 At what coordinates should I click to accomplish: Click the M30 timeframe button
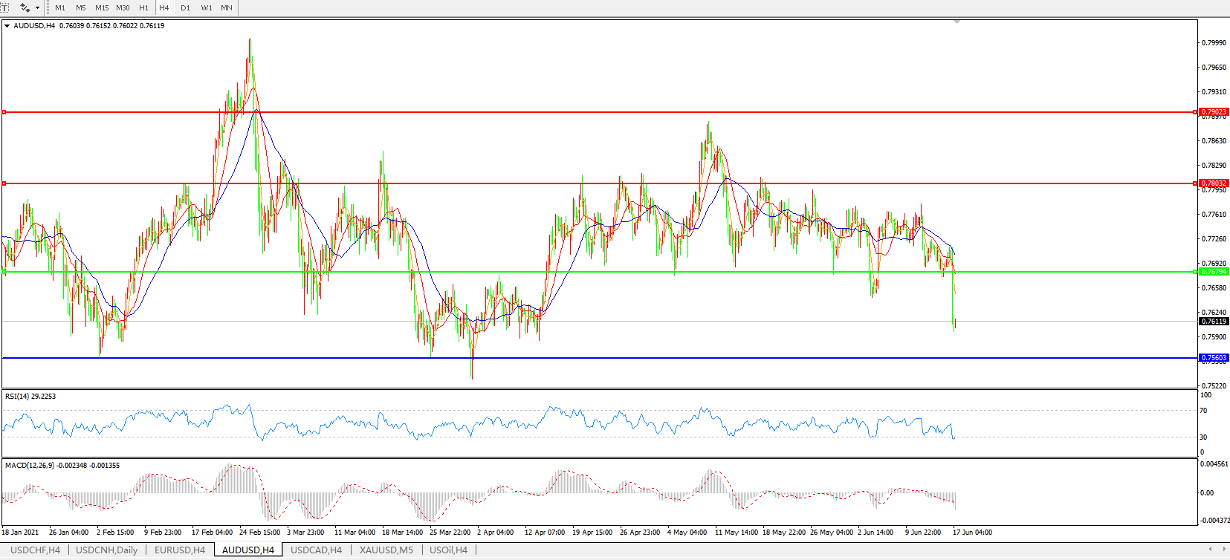coord(123,8)
